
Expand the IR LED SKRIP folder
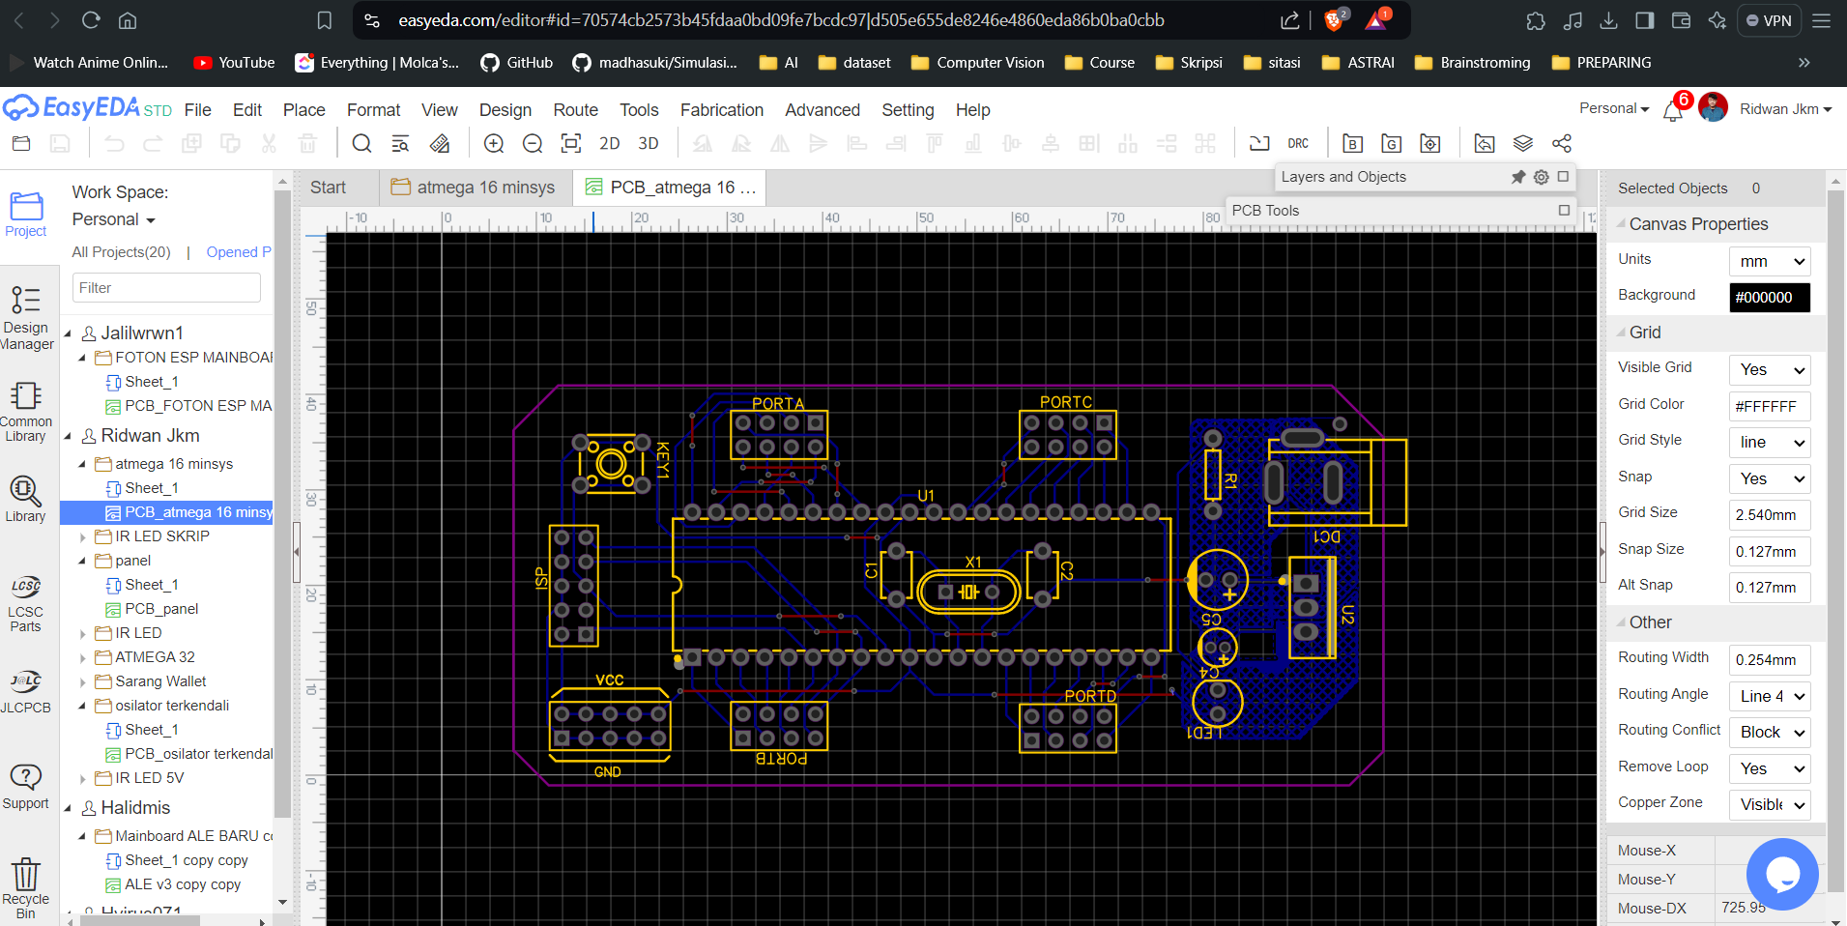tap(83, 536)
